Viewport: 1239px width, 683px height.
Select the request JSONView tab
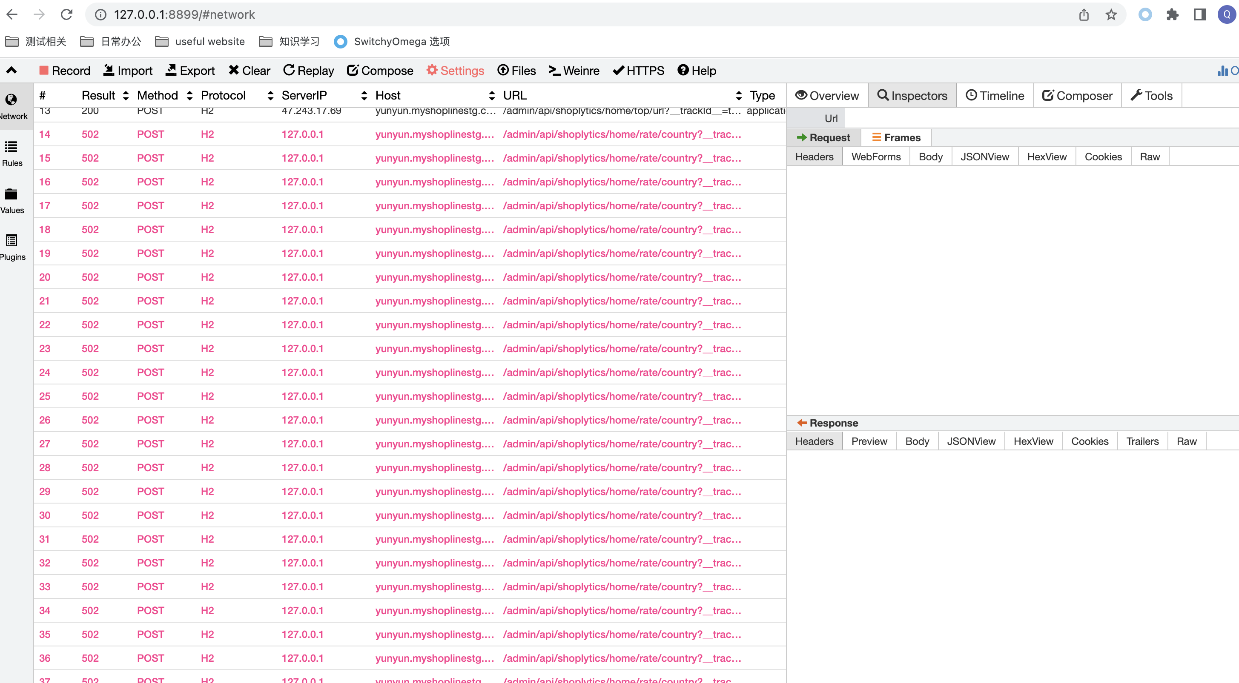[984, 157]
